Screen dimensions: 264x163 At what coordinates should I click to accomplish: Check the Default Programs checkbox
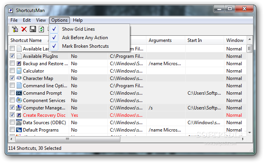tap(12, 130)
